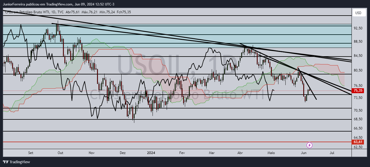Click the 76,50 price axis label
Viewport: 370px width, 167px height.
(358, 86)
